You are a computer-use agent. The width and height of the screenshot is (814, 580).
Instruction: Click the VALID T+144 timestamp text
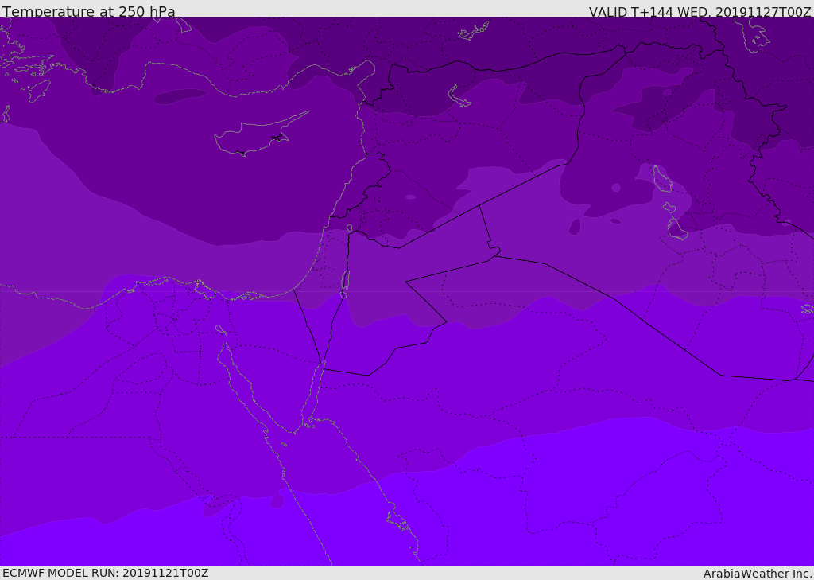(700, 12)
